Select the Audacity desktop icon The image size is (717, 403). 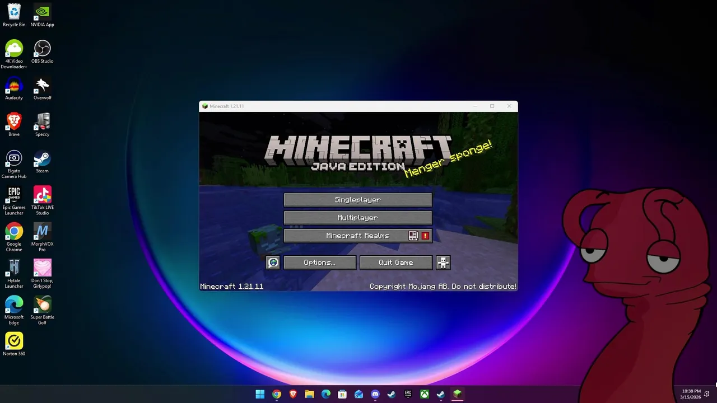(14, 88)
